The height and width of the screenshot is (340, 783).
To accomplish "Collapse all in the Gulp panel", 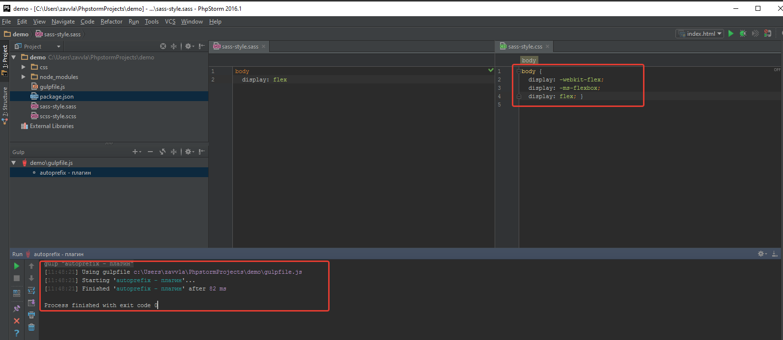I will pyautogui.click(x=173, y=152).
